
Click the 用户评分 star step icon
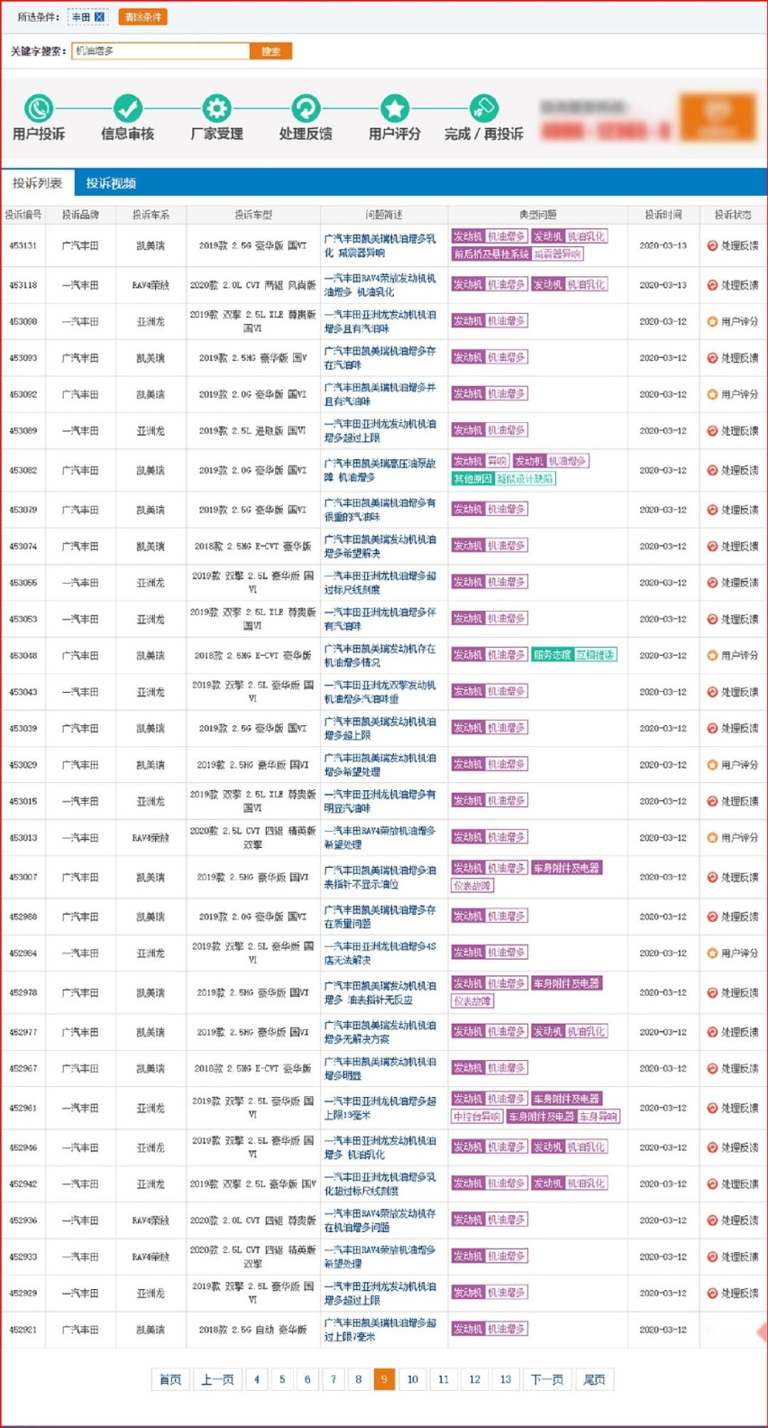[394, 109]
